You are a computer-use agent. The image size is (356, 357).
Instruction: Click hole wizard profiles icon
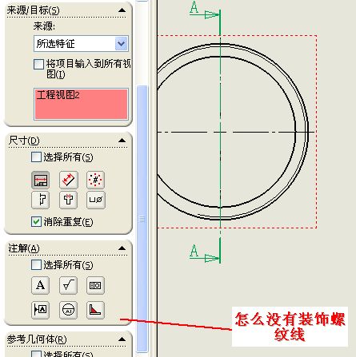click(41, 200)
